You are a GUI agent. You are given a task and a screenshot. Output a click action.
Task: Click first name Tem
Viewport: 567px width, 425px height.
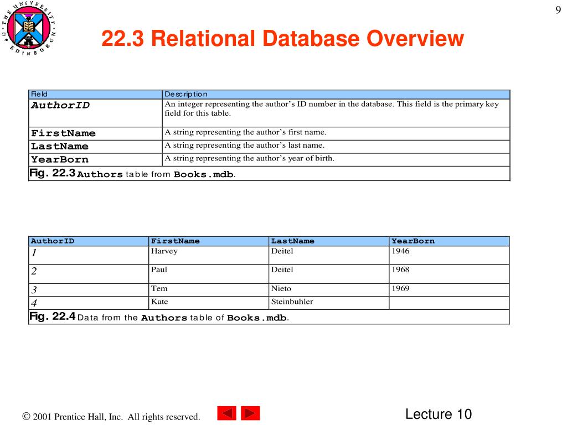159,288
